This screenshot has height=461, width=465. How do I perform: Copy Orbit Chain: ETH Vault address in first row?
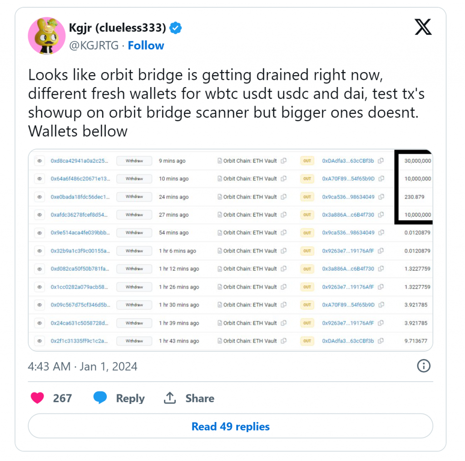pyautogui.click(x=284, y=161)
